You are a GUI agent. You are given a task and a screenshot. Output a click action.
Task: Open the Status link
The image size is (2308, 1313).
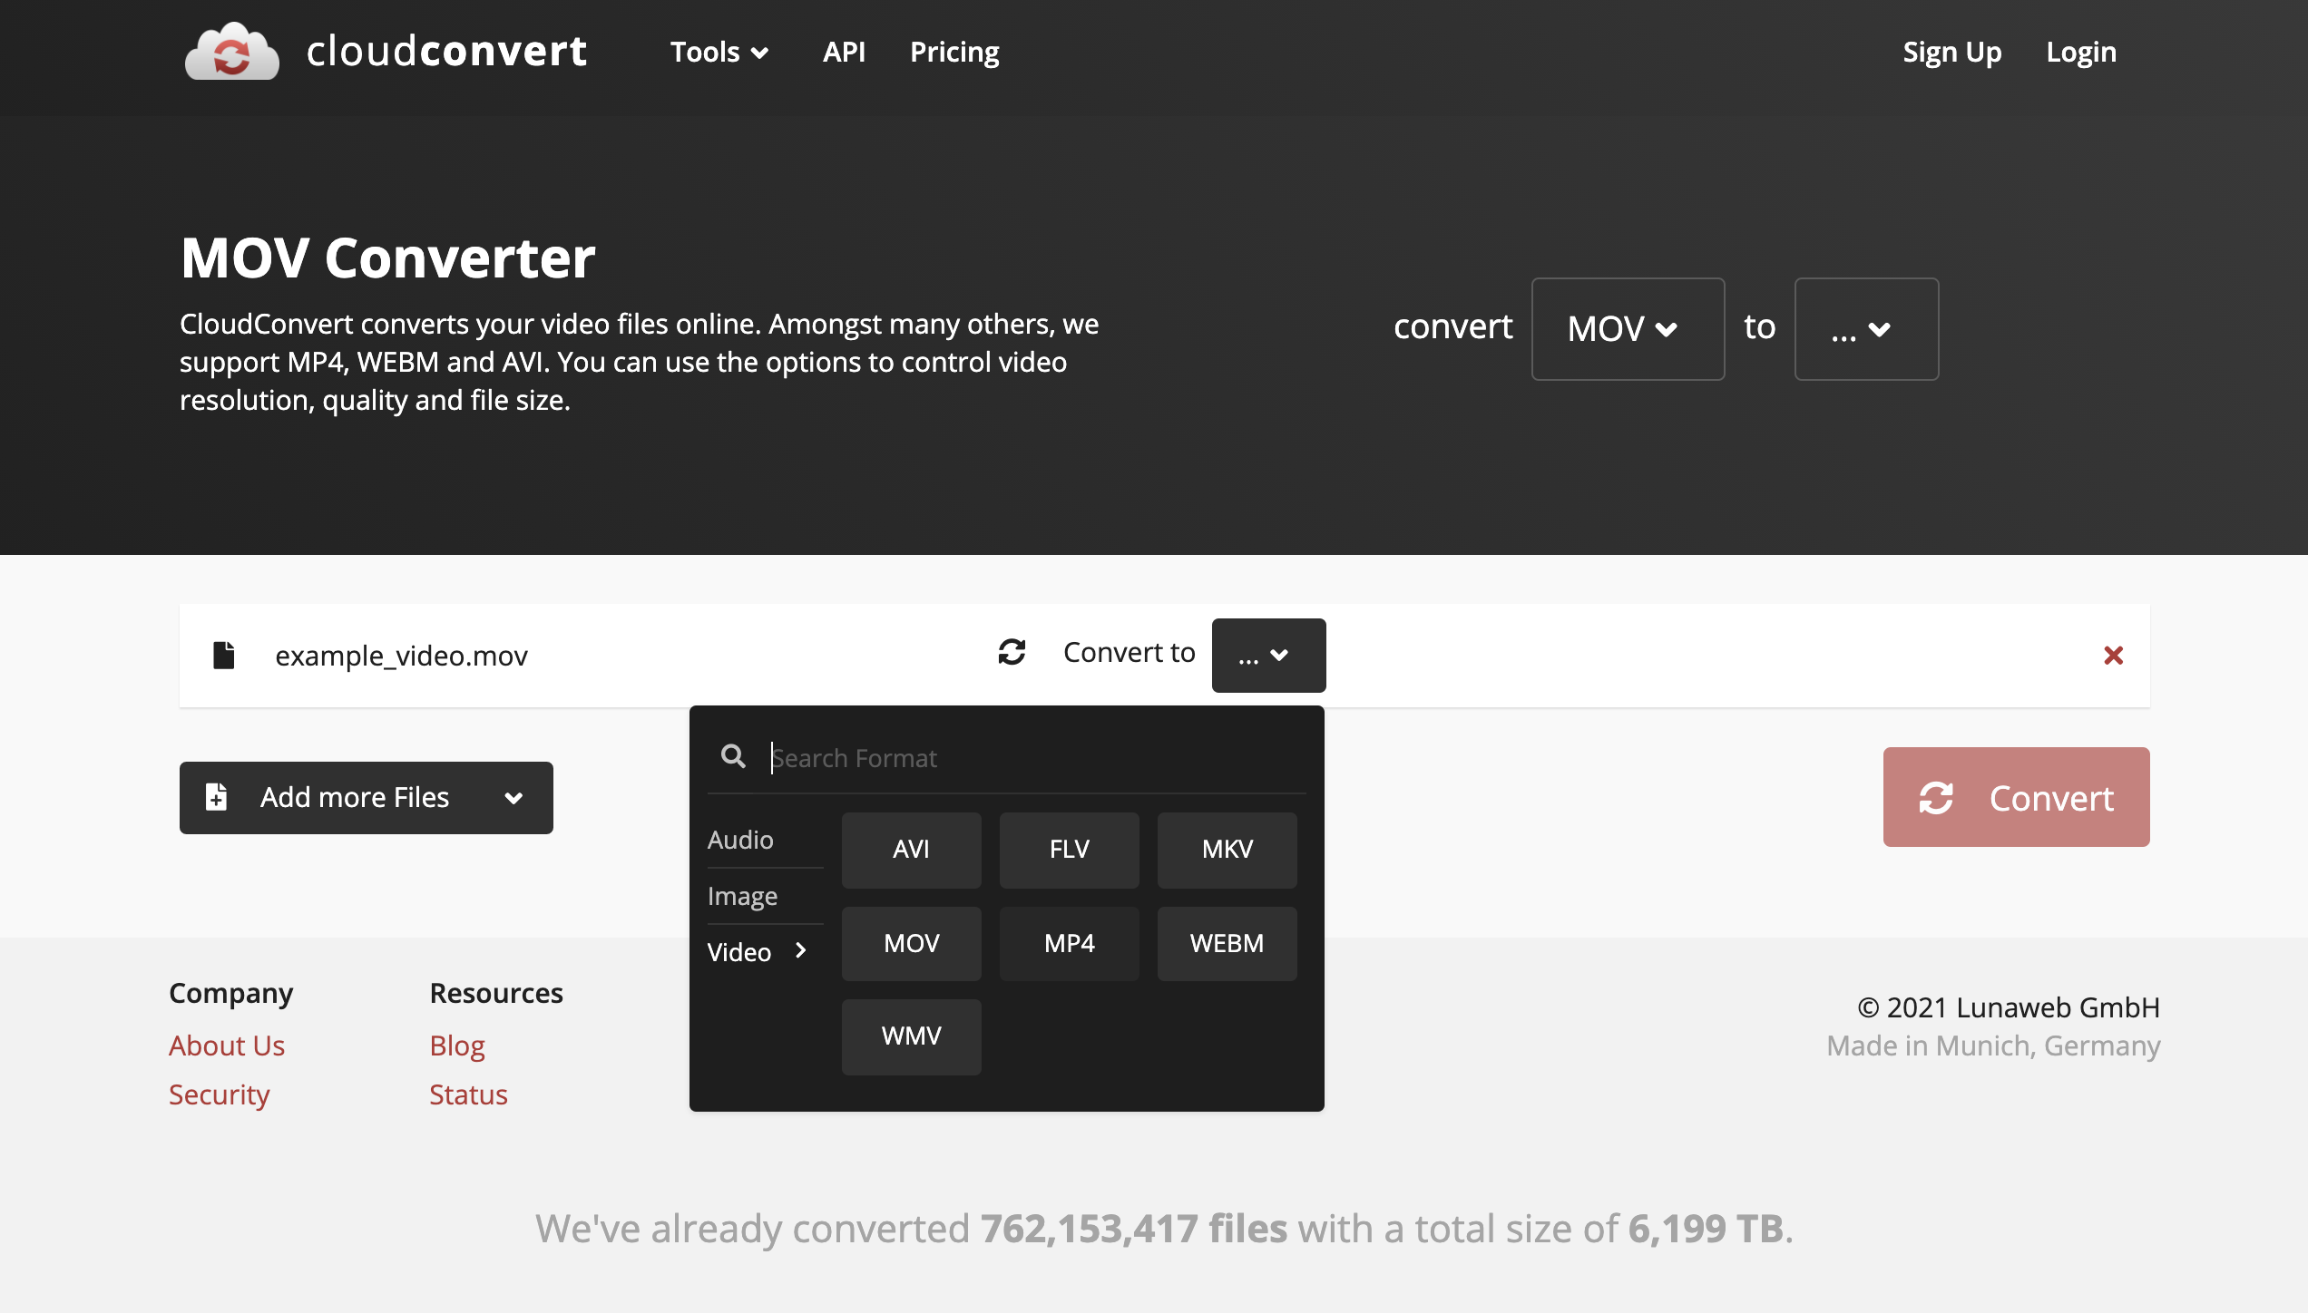pos(468,1094)
